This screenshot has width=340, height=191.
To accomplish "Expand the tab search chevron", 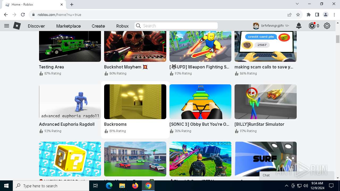I will coord(297,4).
